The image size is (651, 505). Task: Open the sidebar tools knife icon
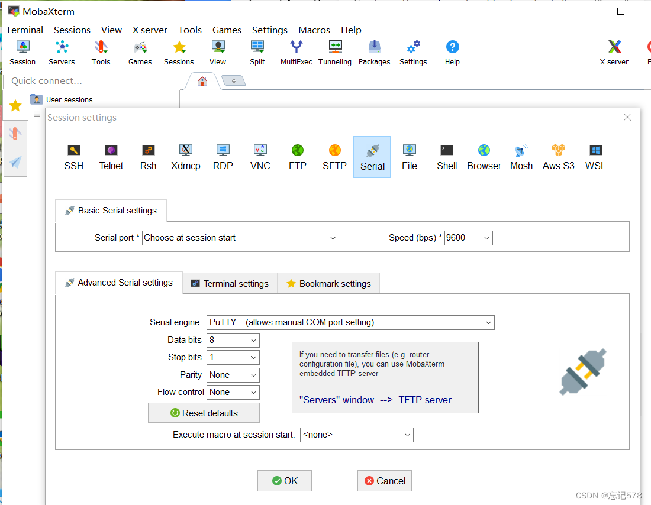pyautogui.click(x=15, y=134)
